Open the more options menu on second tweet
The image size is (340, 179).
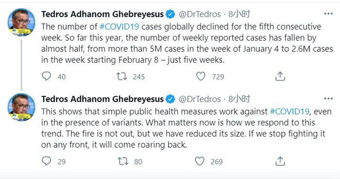click(x=328, y=99)
